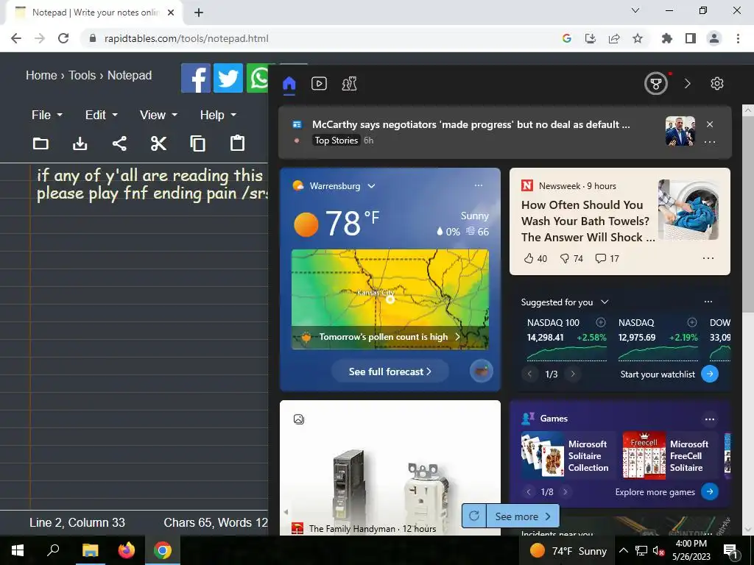Expand Warrensburg location dropdown
The image size is (754, 565).
point(371,186)
